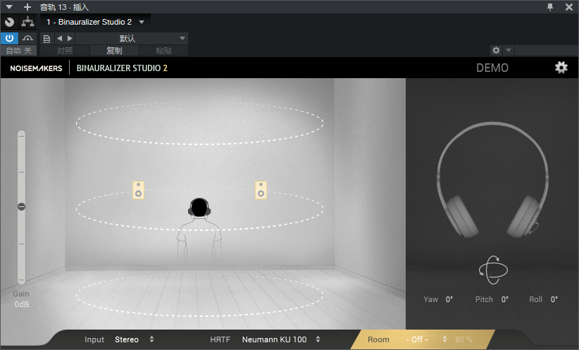
Task: Open the routing/channel editor icon
Action: tap(27, 22)
